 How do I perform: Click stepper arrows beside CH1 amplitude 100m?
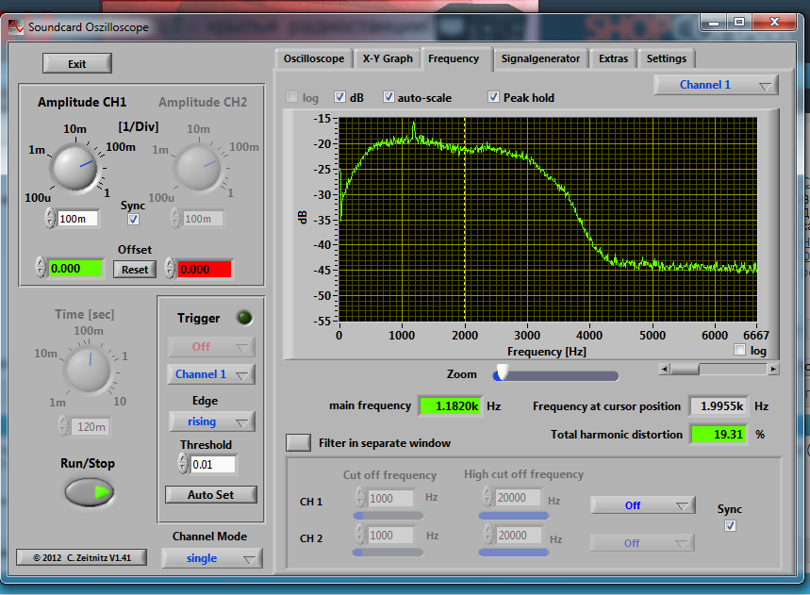tap(50, 218)
